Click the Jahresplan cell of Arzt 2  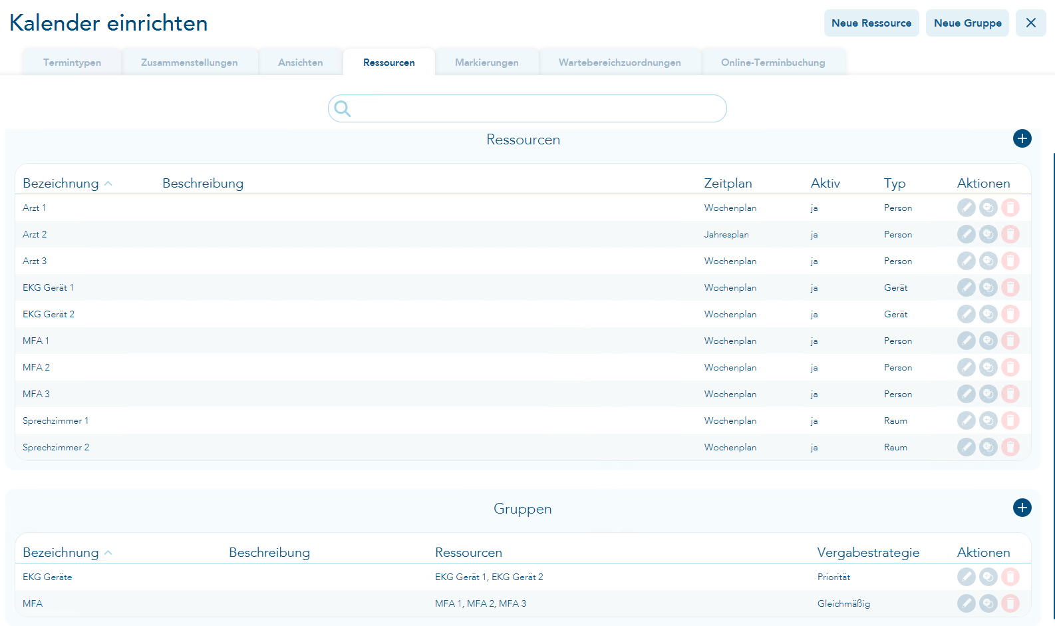coord(726,235)
